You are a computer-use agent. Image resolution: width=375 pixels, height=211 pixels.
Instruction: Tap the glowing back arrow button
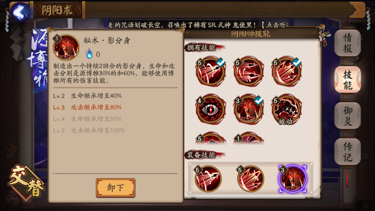pyautogui.click(x=20, y=12)
